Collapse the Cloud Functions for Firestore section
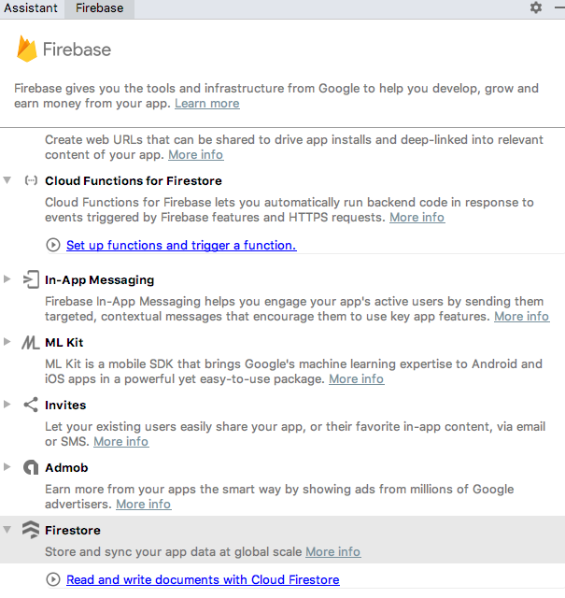Viewport: 565px width, 598px height. [7, 180]
